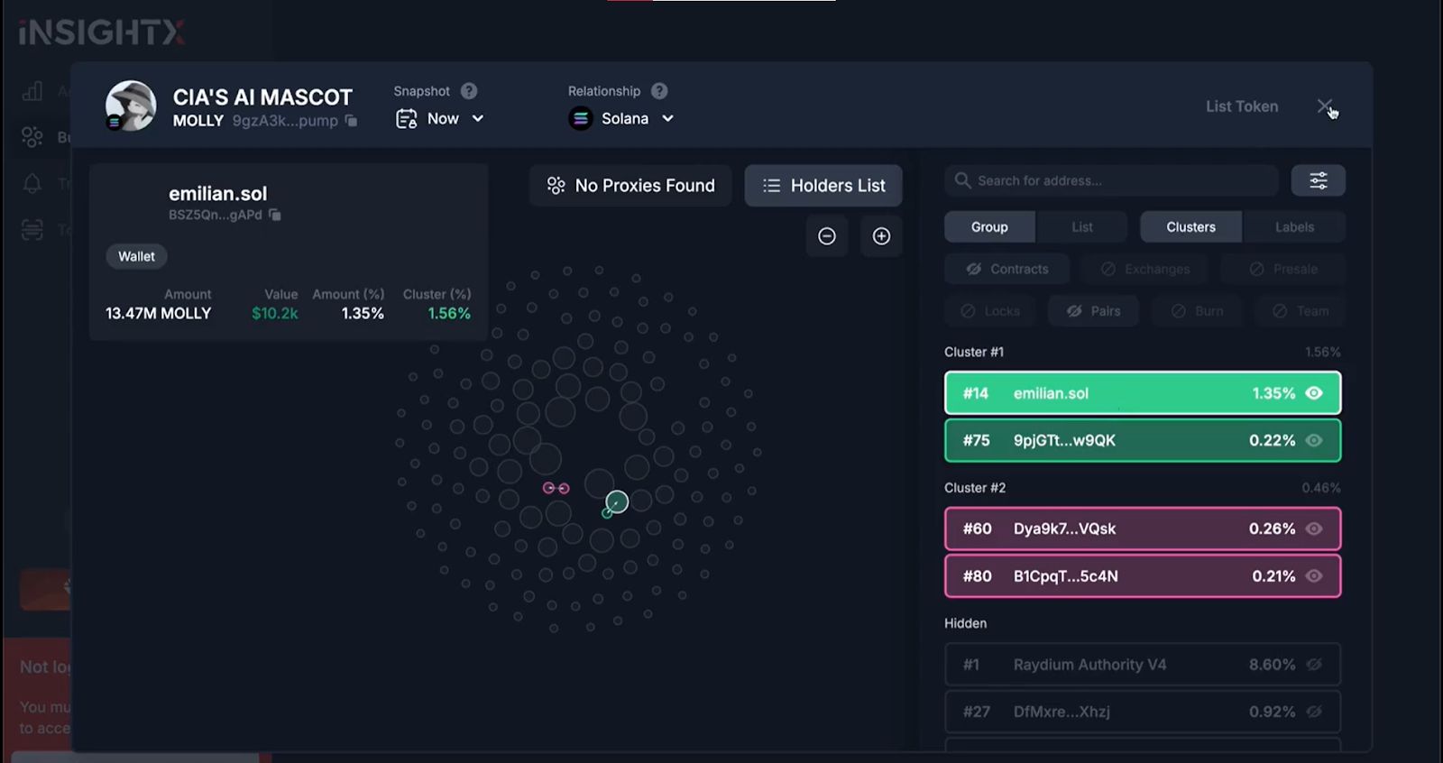Click the 13.47M MOLLY amount value
The image size is (1443, 763).
pyautogui.click(x=158, y=314)
